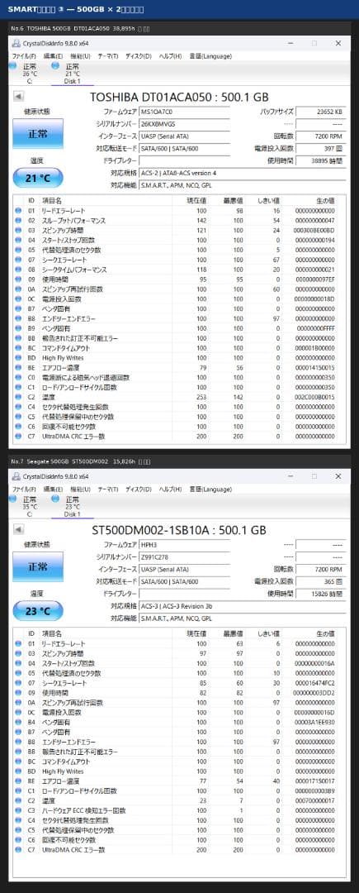Click the 正常 health status button in TOSHIBA window
The height and width of the screenshot is (893, 359).
click(x=37, y=134)
